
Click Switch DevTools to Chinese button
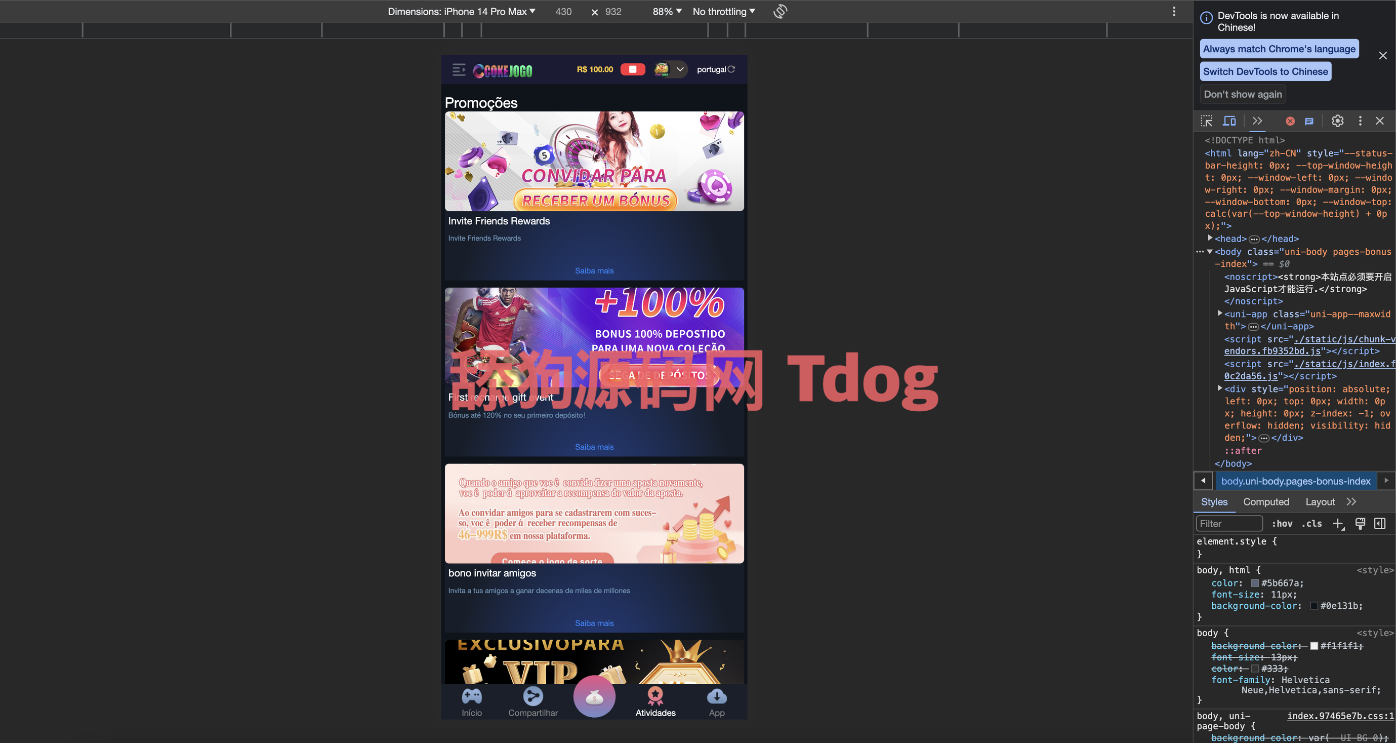coord(1265,71)
